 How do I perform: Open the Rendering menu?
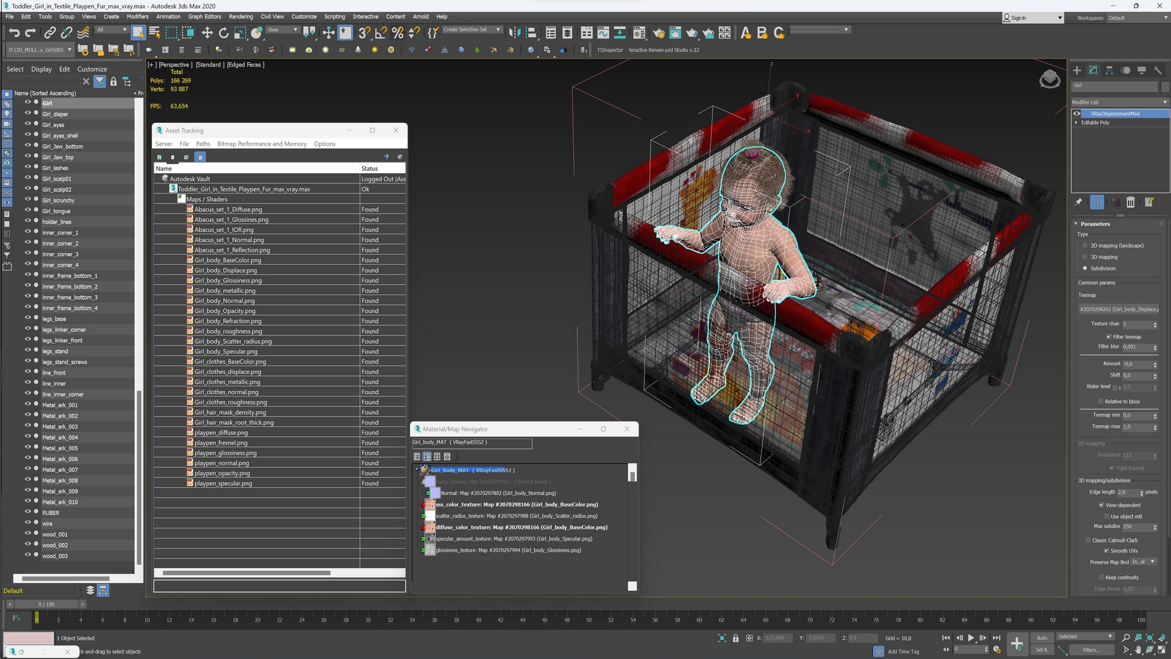[241, 16]
